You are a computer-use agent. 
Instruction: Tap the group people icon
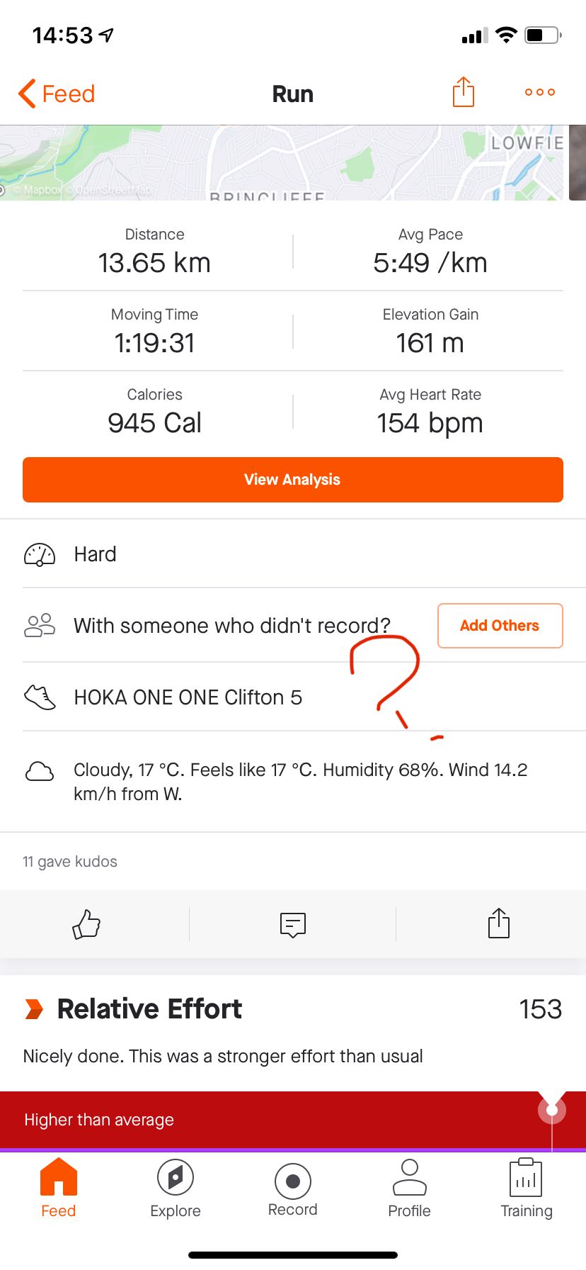(40, 625)
